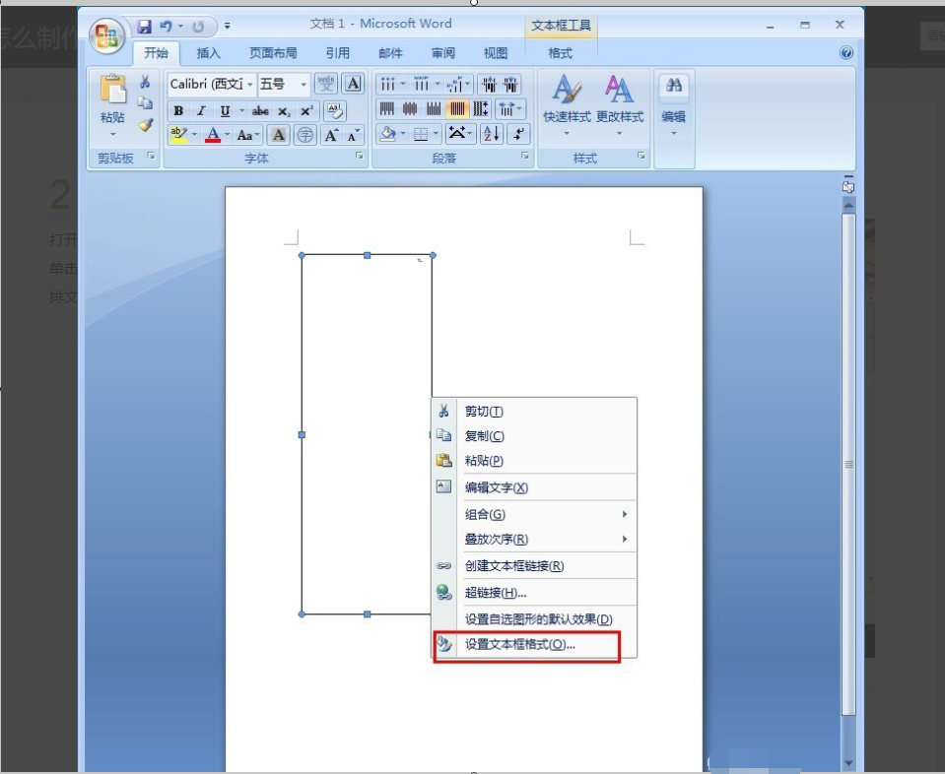945x774 pixels.
Task: Toggle Strikethrough formatting
Action: click(260, 111)
